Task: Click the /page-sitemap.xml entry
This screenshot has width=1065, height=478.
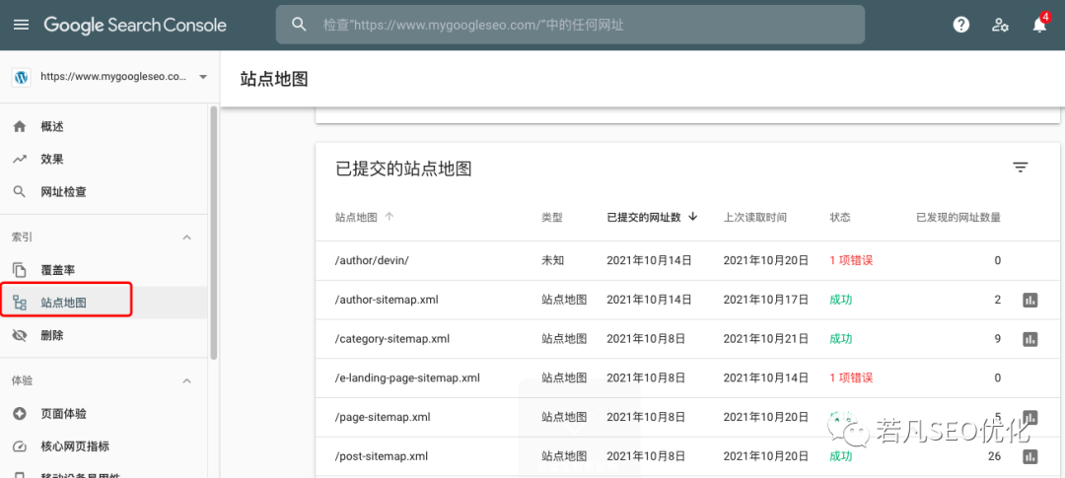Action: 383,417
